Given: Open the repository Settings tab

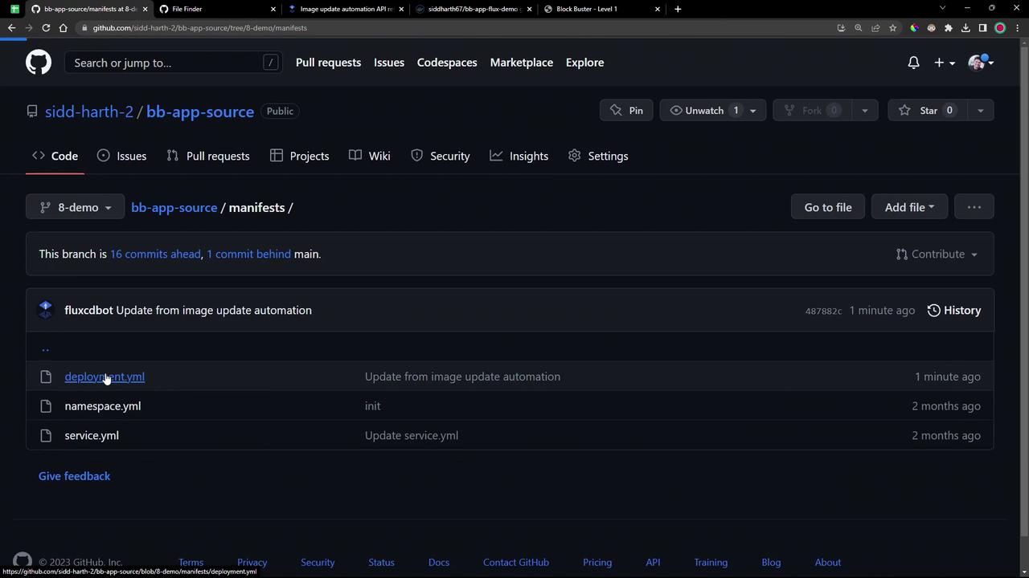Looking at the screenshot, I should [x=598, y=156].
